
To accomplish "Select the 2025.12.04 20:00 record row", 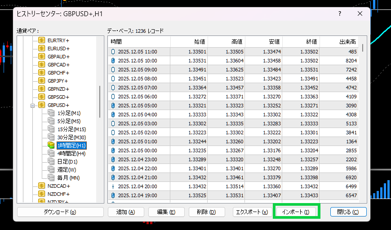I will tap(234, 186).
